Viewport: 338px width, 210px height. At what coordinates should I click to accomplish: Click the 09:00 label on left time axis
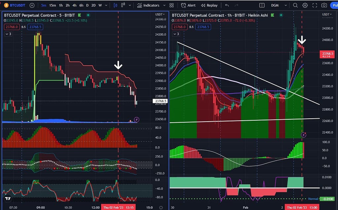click(41, 208)
